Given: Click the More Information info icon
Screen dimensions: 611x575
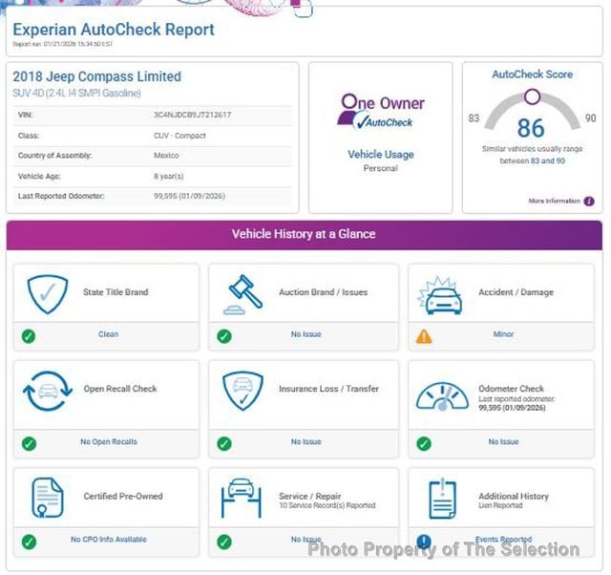Looking at the screenshot, I should (589, 202).
